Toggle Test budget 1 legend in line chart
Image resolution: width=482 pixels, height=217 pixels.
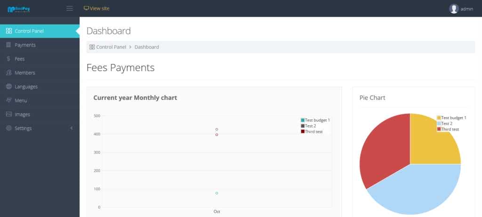tap(315, 120)
